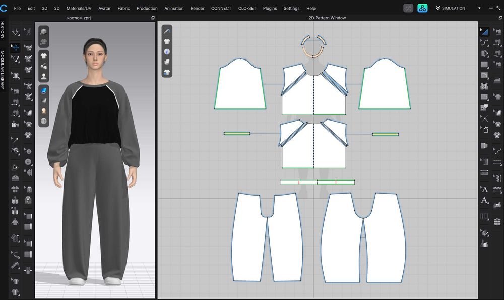Image resolution: width=504 pixels, height=300 pixels.
Task: Toggle the 3D garment display shirt icon
Action: 44,56
